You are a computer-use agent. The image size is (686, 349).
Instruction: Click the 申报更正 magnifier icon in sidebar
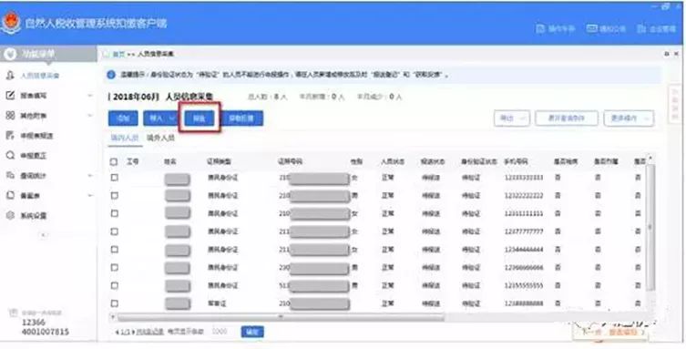(x=10, y=155)
